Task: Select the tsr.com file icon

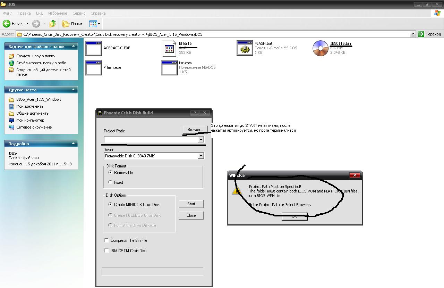Action: click(169, 68)
